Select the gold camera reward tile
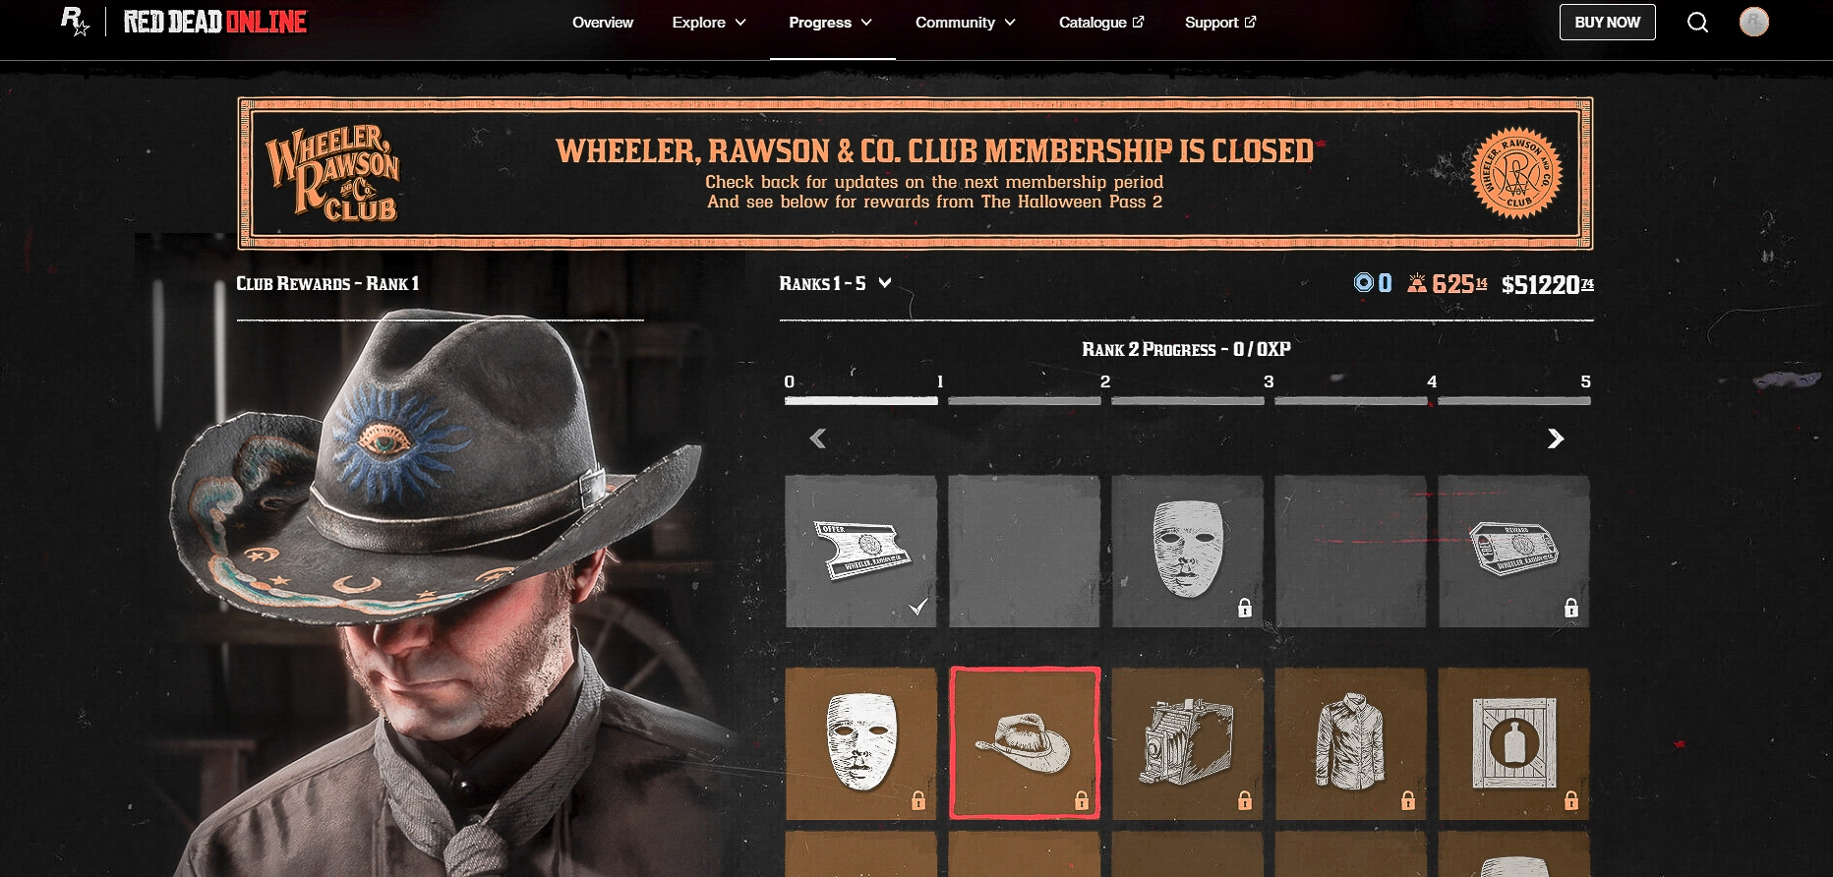Screen dimensions: 1833x877 tap(1187, 743)
